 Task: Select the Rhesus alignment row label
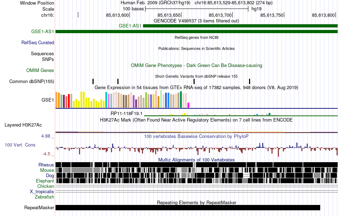(x=46, y=165)
